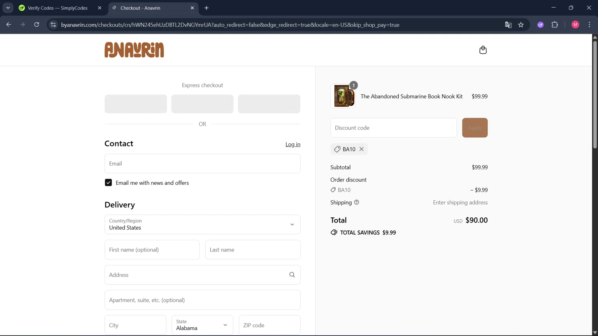
Task: Click the browser back arrow
Action: point(8,25)
